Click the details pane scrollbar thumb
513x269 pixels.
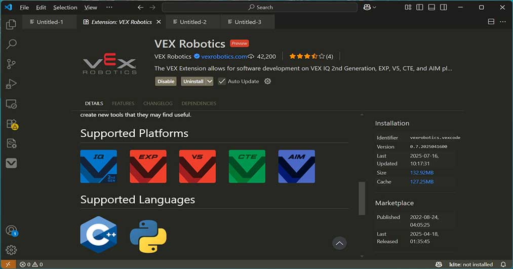coord(362,198)
